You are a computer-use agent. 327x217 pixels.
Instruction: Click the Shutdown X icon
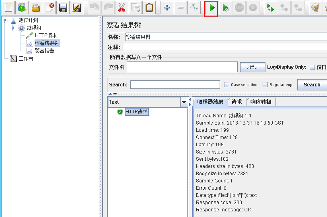point(253,8)
